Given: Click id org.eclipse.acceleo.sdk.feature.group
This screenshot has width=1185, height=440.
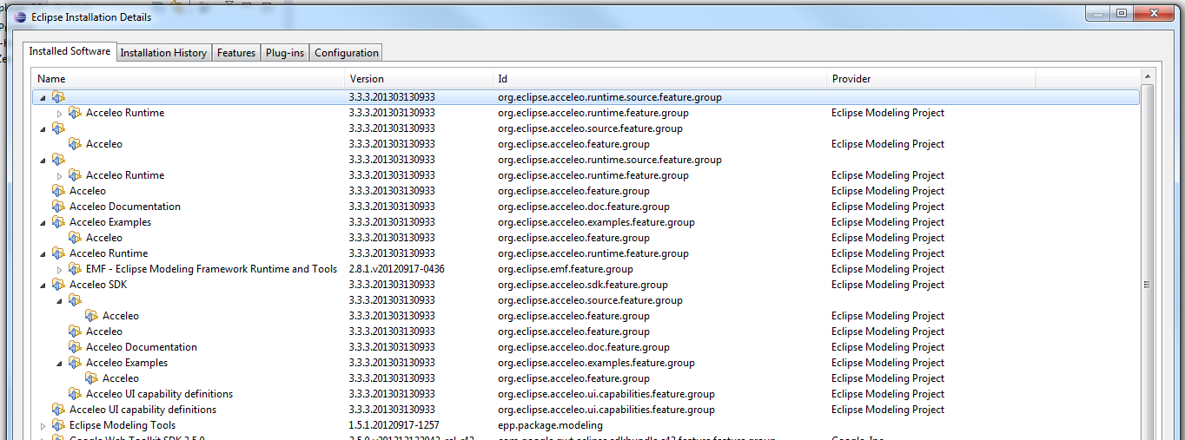Looking at the screenshot, I should pos(583,285).
